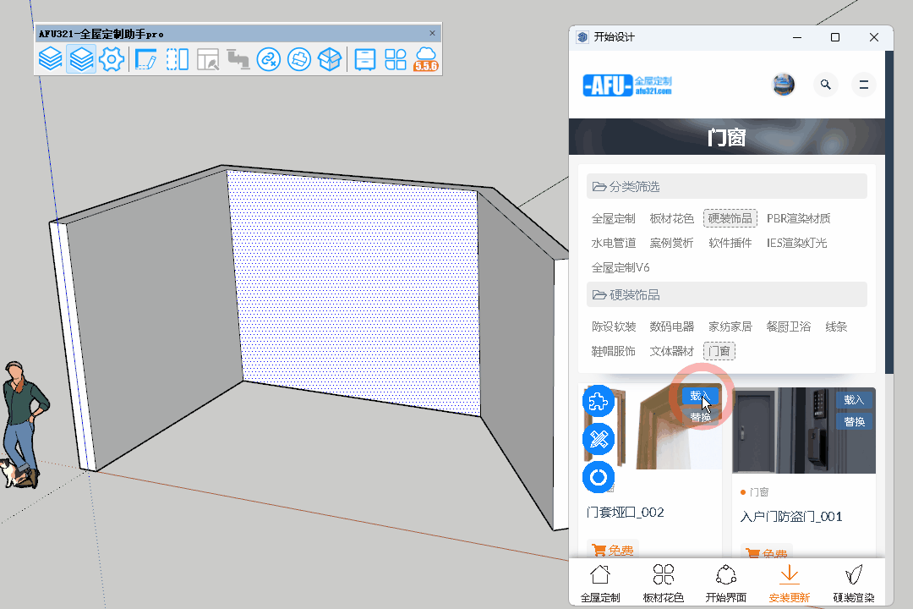This screenshot has width=913, height=609.
Task: Click the pipe fitting tool icon
Action: pos(238,59)
